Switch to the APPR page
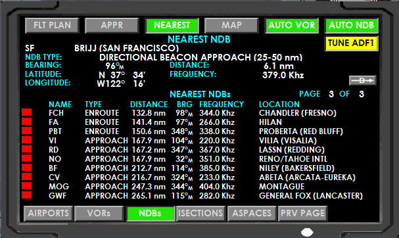Image resolution: width=399 pixels, height=238 pixels. pos(112,26)
